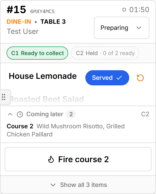Click the flame icon in Fire course button
The height and width of the screenshot is (194, 156).
coord(51,159)
